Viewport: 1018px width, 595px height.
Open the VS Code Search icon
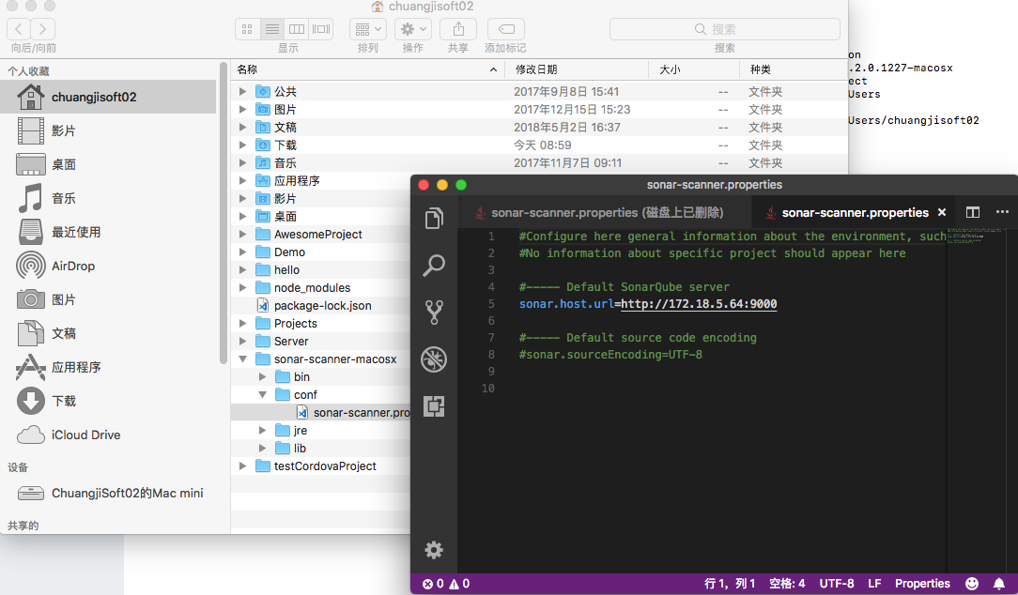point(434,266)
